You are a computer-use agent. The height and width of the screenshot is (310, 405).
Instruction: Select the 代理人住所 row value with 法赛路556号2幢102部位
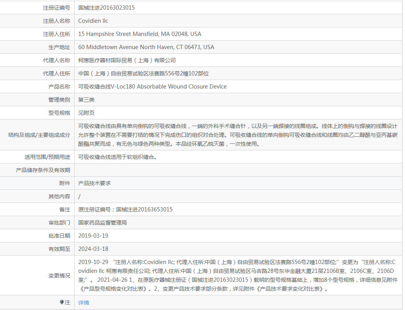[144, 73]
